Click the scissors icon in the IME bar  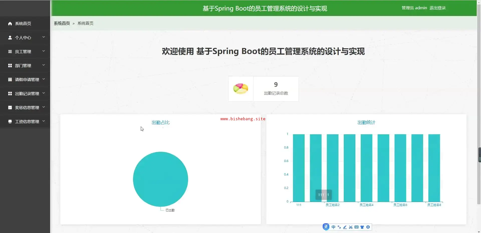pos(351,227)
